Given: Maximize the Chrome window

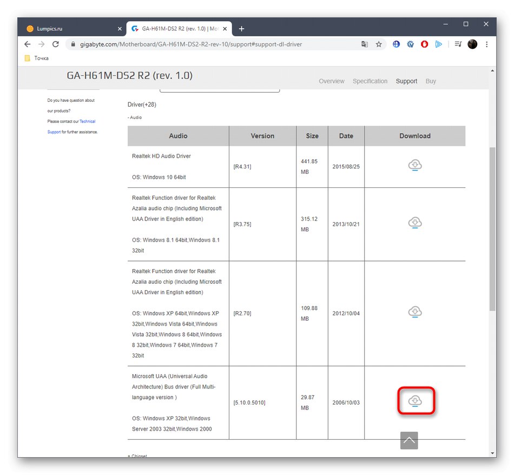Looking at the screenshot, I should pyautogui.click(x=465, y=24).
